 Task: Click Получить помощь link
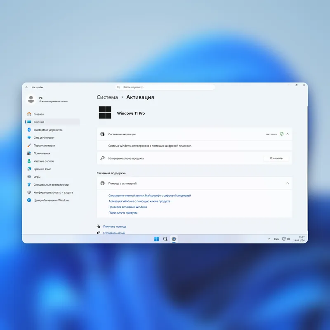(115, 226)
